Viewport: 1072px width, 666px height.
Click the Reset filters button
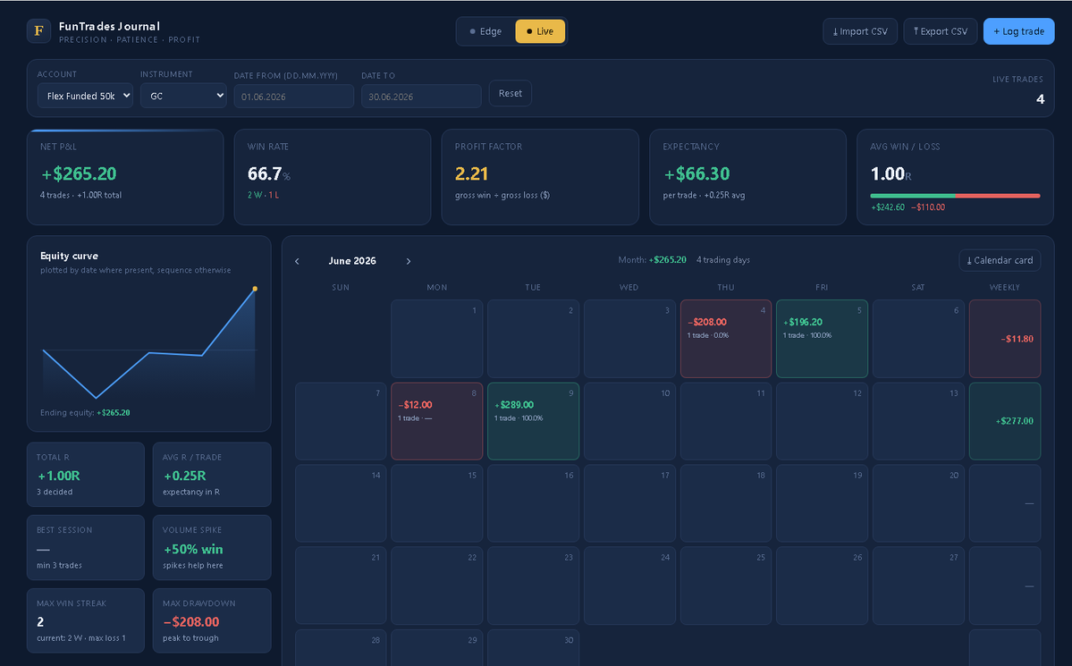(x=510, y=94)
